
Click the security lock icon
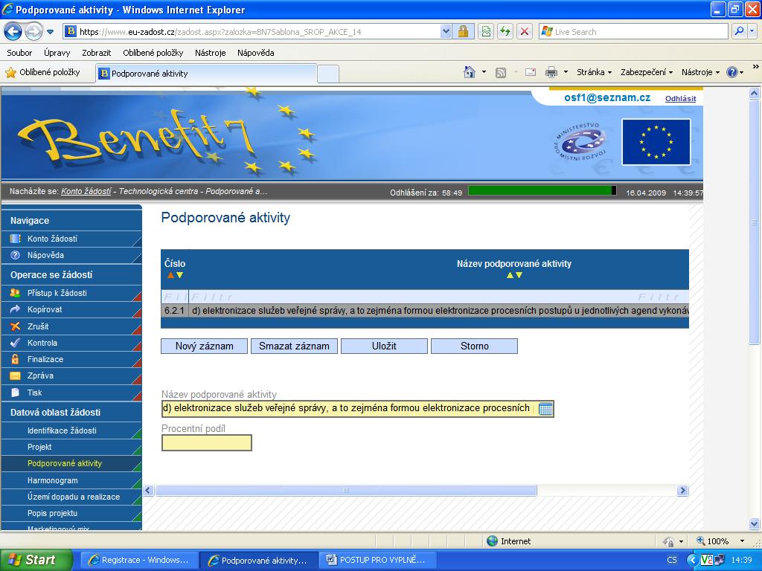click(x=463, y=32)
